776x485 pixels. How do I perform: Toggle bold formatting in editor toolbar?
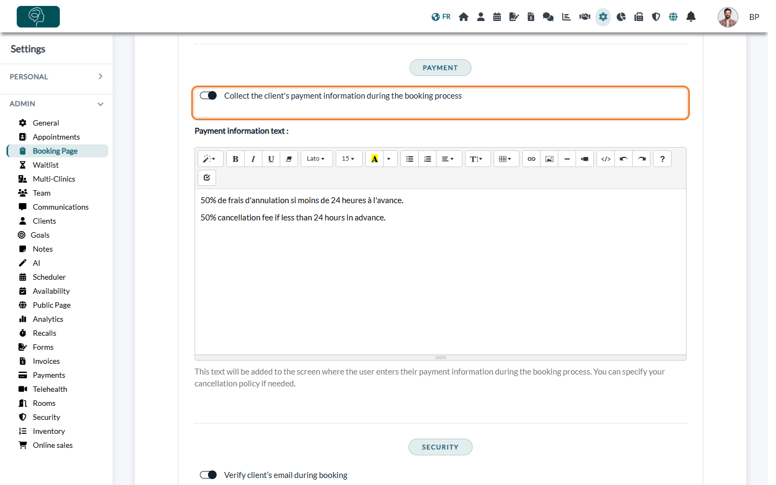(235, 159)
